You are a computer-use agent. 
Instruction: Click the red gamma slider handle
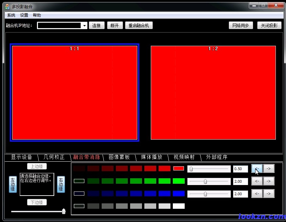(x=191, y=169)
